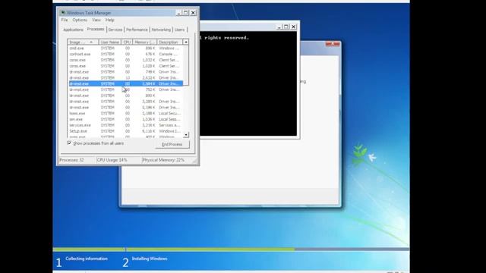486x273 pixels.
Task: Close the Task Manager window
Action: pos(193,13)
